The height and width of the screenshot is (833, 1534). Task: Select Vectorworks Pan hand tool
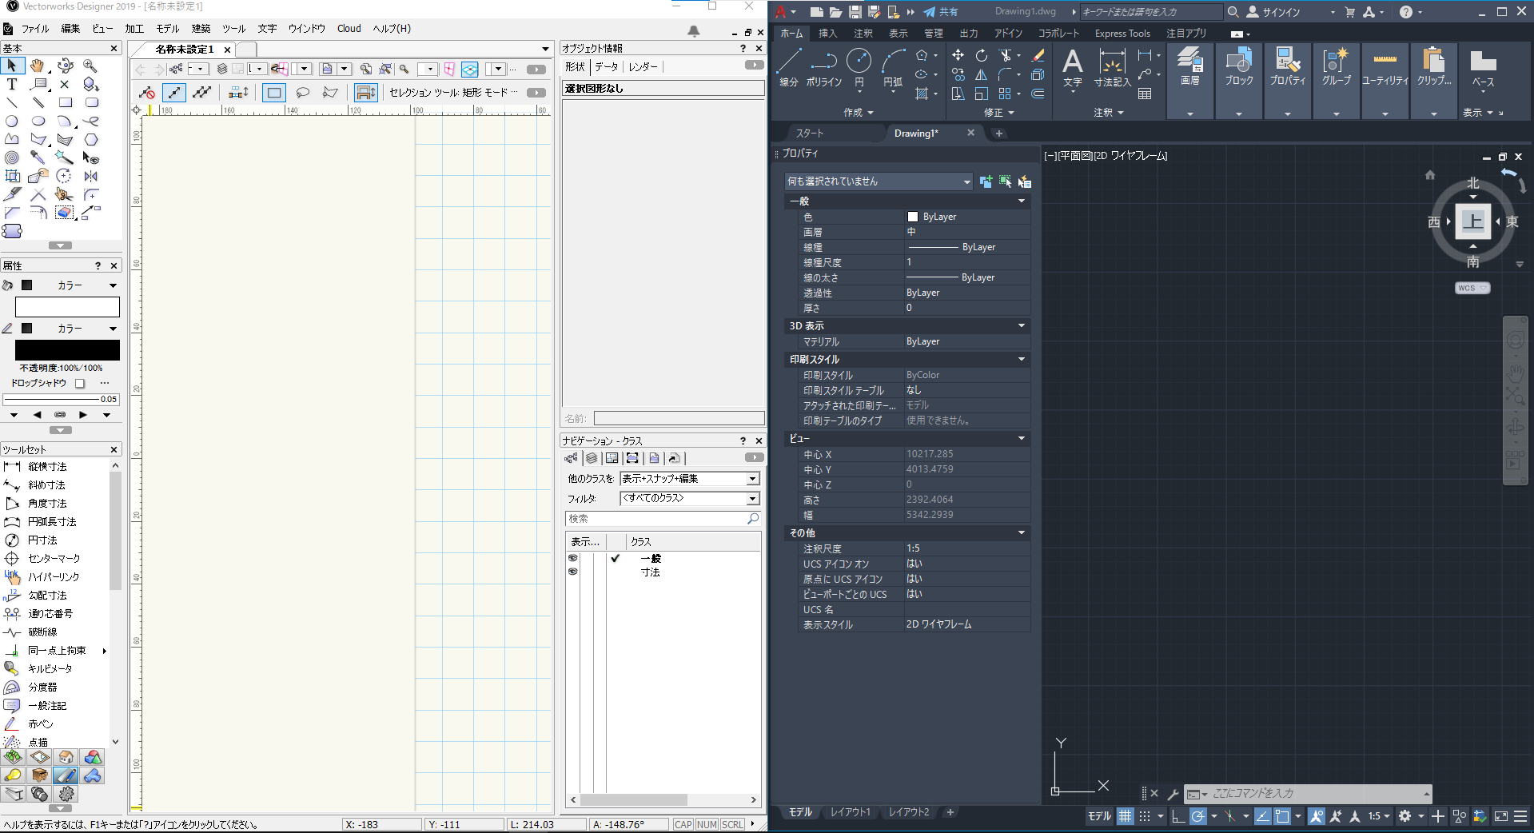click(x=38, y=66)
